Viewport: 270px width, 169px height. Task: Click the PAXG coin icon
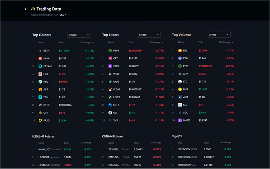pyautogui.click(x=40, y=120)
